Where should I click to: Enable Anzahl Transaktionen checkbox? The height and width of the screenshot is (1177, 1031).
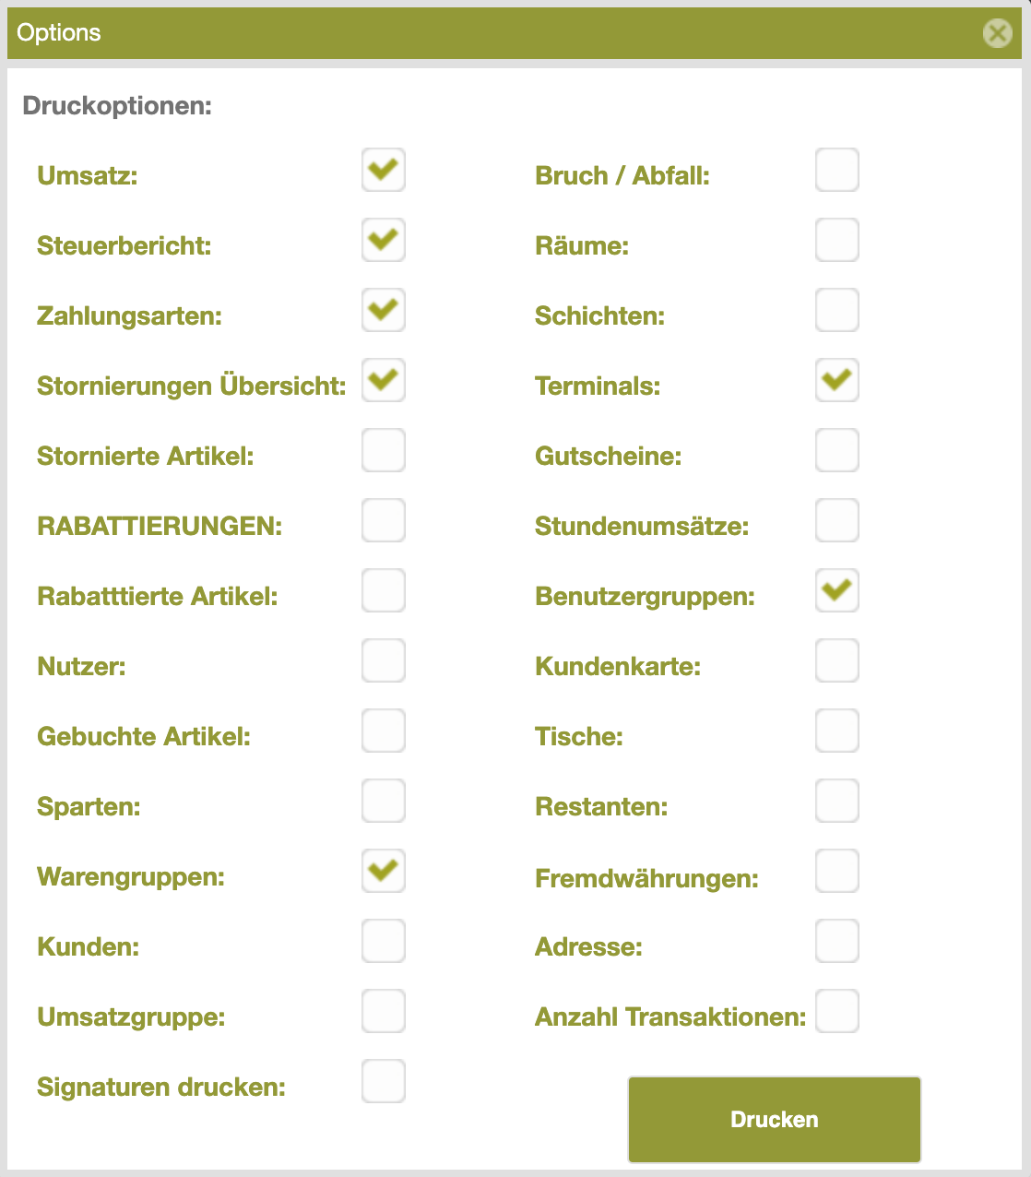[x=837, y=1011]
